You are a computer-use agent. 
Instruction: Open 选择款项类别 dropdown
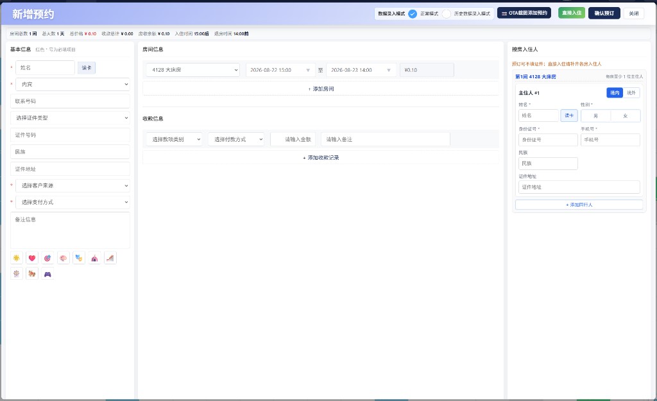[x=174, y=139]
